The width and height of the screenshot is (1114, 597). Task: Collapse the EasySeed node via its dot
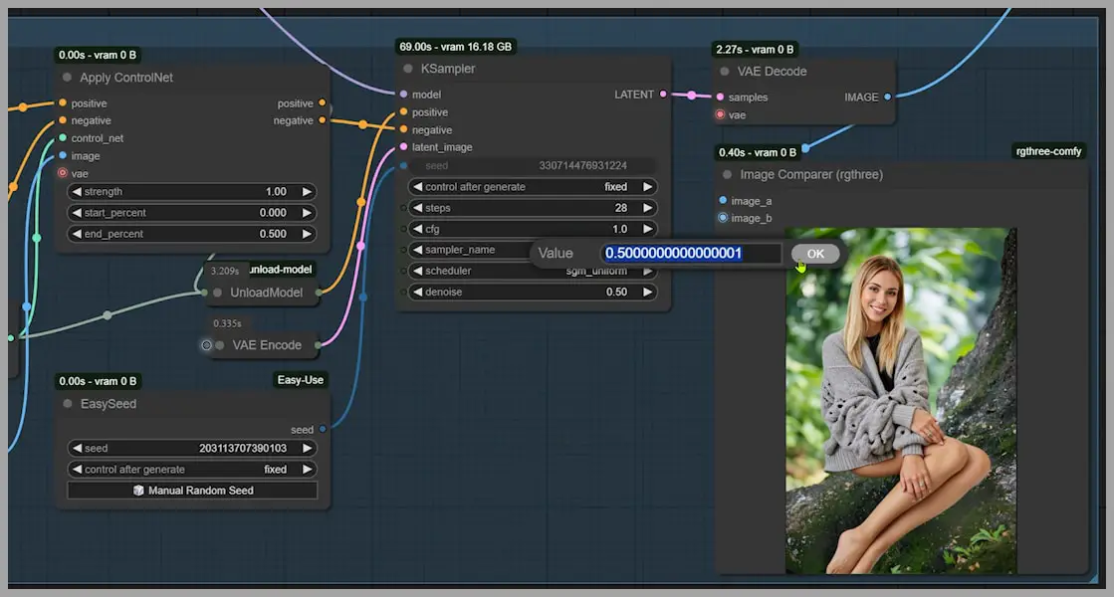[x=68, y=404]
